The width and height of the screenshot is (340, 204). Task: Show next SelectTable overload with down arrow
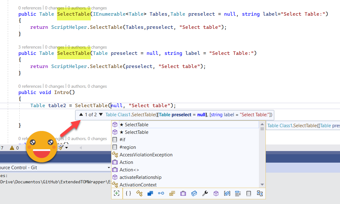(101, 115)
